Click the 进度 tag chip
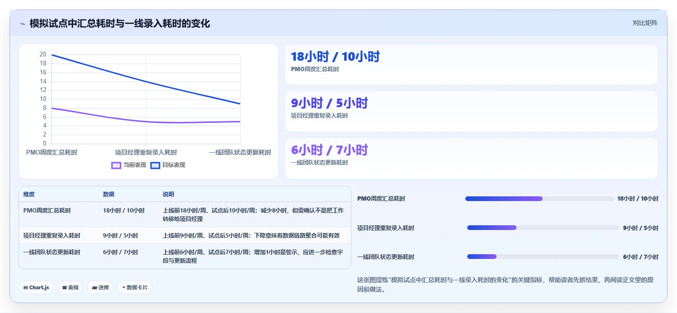This screenshot has height=313, width=677. 100,287
